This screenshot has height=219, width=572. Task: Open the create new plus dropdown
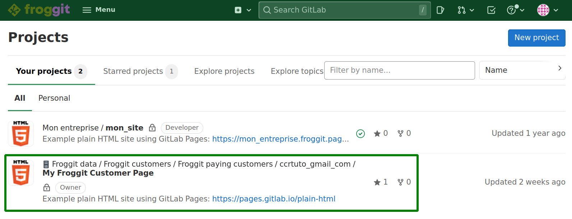(x=243, y=10)
